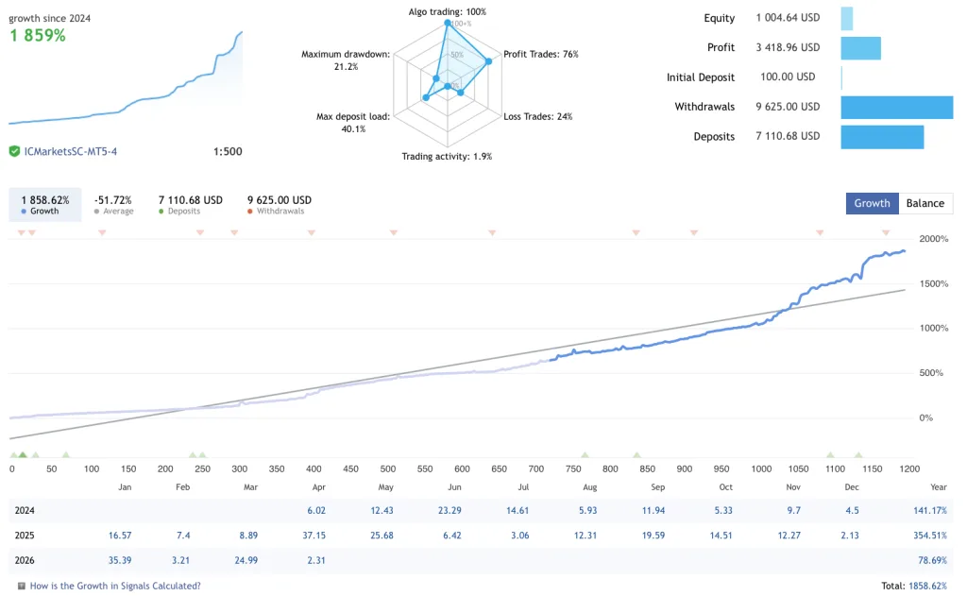Click the Profit Trades radar chart point

(x=488, y=62)
